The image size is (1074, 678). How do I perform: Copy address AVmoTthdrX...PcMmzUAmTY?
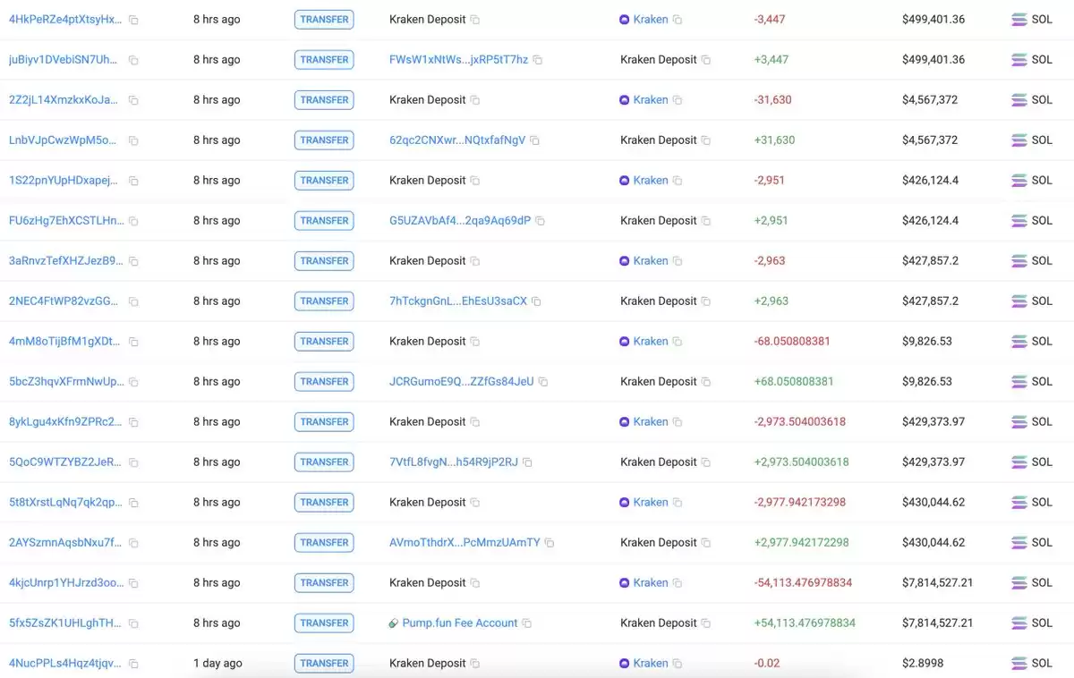pos(550,543)
